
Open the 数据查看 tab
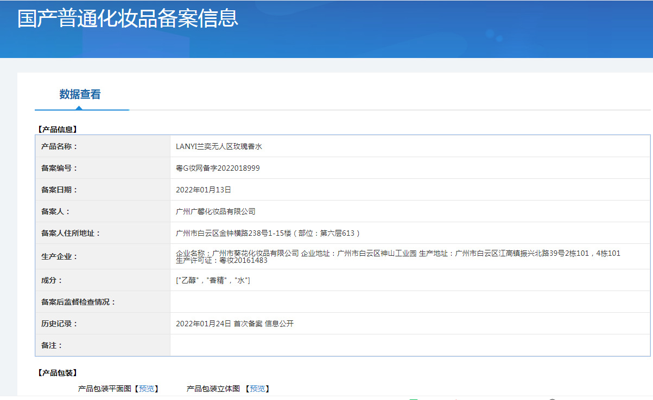pyautogui.click(x=80, y=94)
